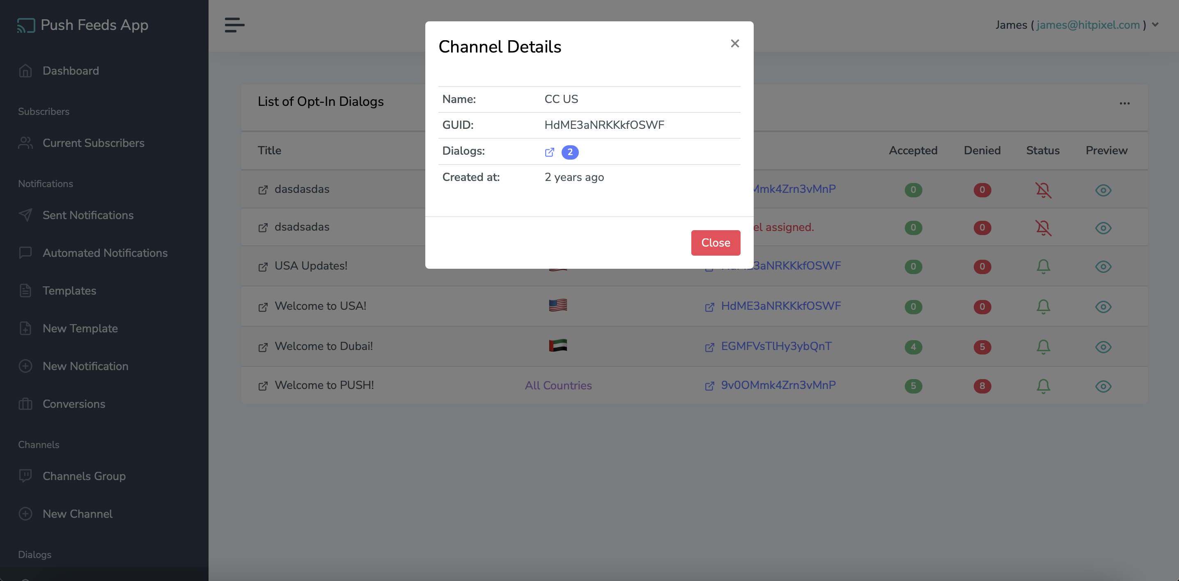Select the Dashboard menu item

[71, 71]
